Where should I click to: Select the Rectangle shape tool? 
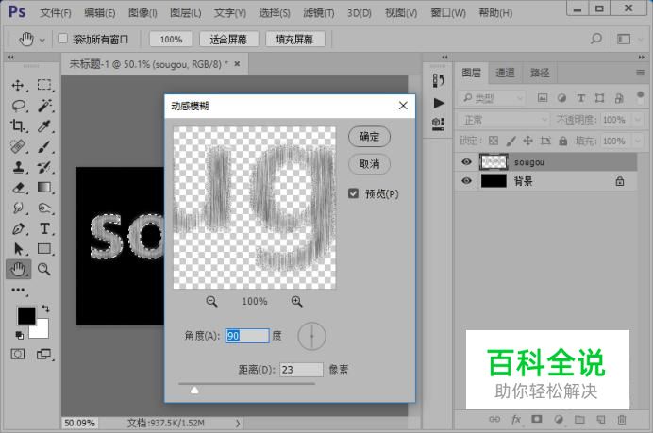pos(44,248)
